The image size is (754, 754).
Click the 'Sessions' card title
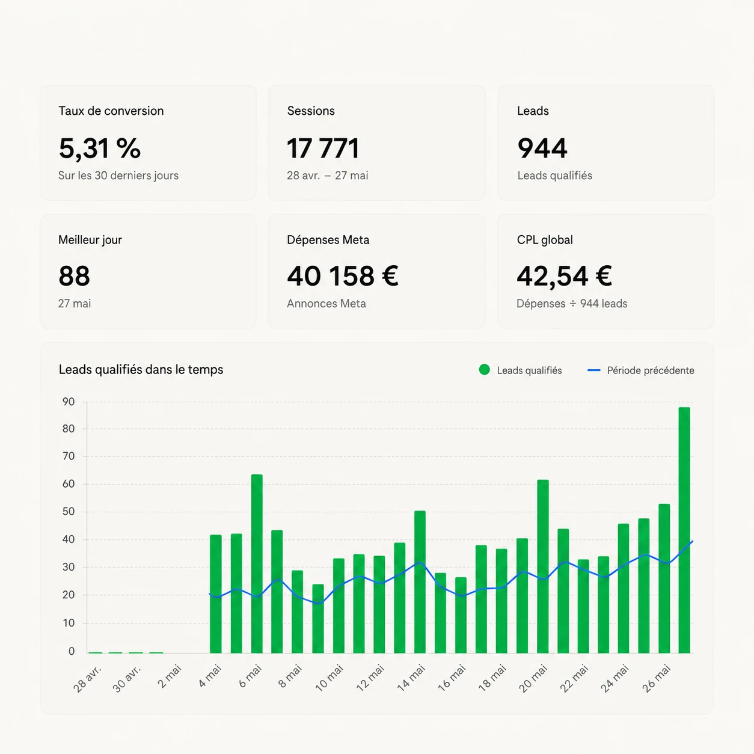tap(311, 111)
